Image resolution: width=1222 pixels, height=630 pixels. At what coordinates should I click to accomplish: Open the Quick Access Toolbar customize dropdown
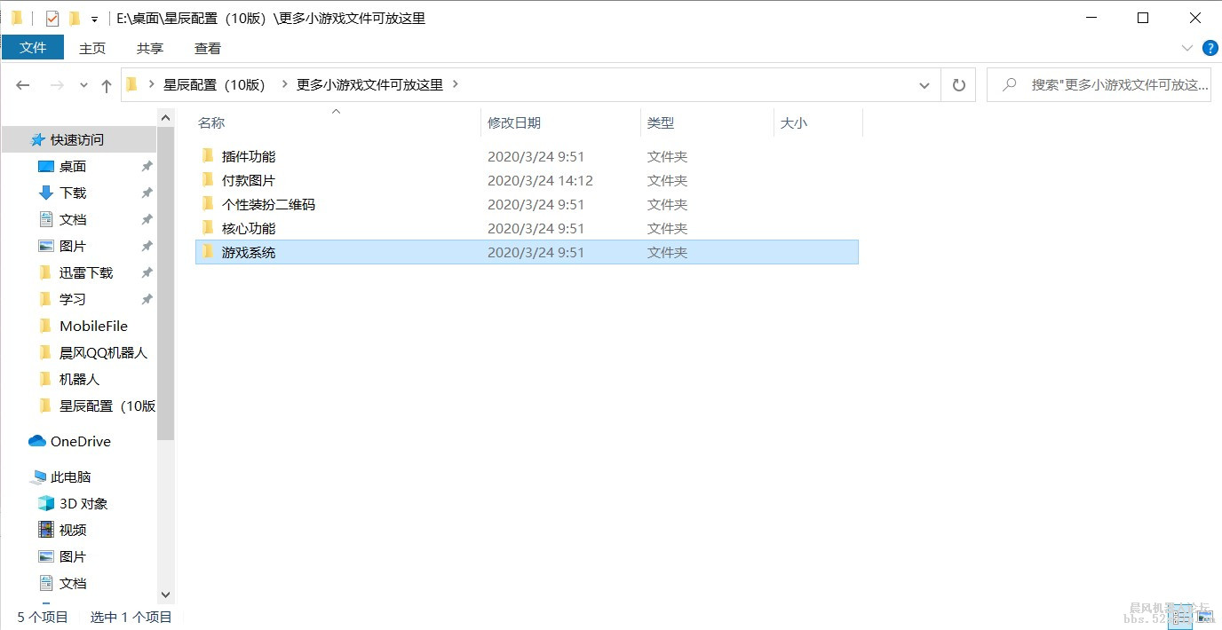[94, 17]
